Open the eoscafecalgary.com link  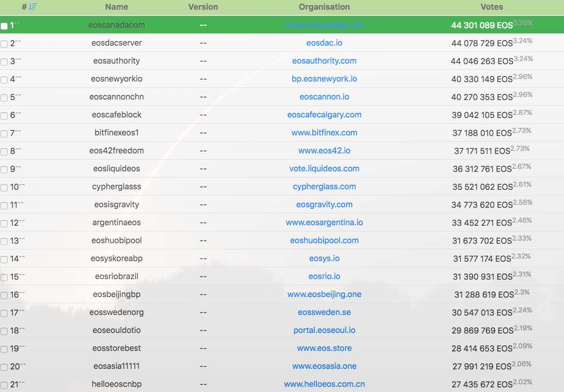pos(324,114)
